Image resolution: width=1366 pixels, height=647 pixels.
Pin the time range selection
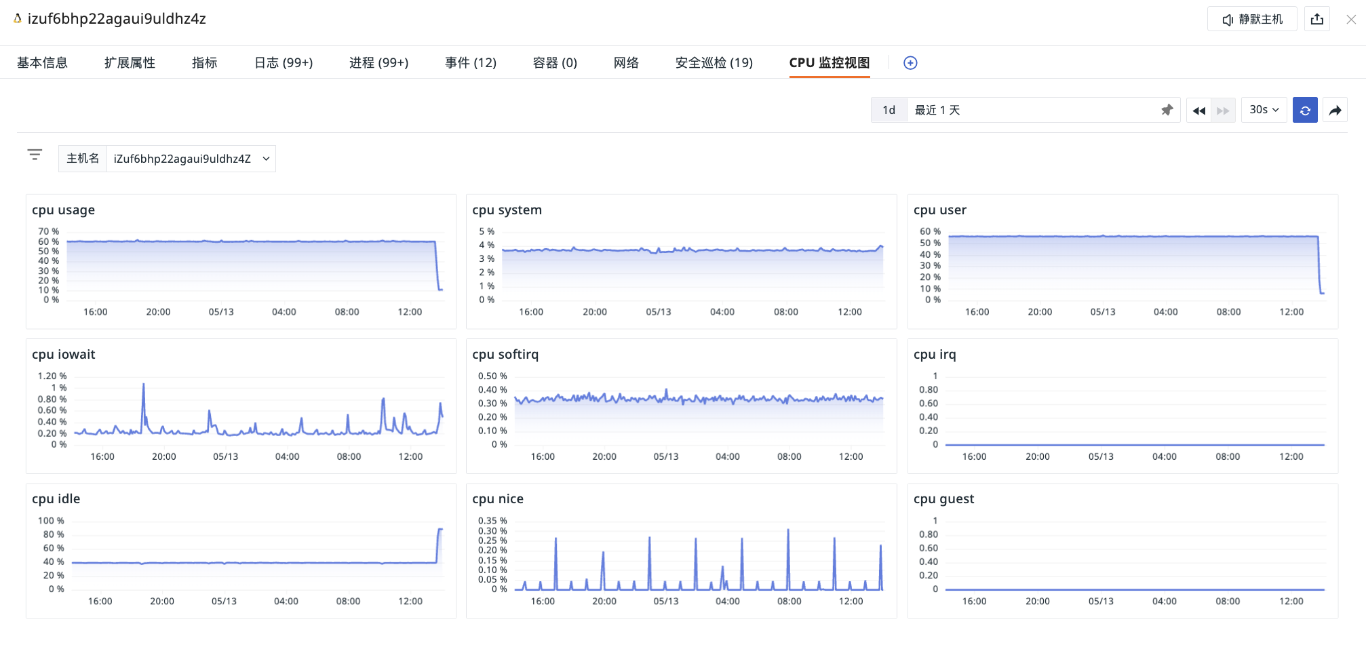point(1167,110)
